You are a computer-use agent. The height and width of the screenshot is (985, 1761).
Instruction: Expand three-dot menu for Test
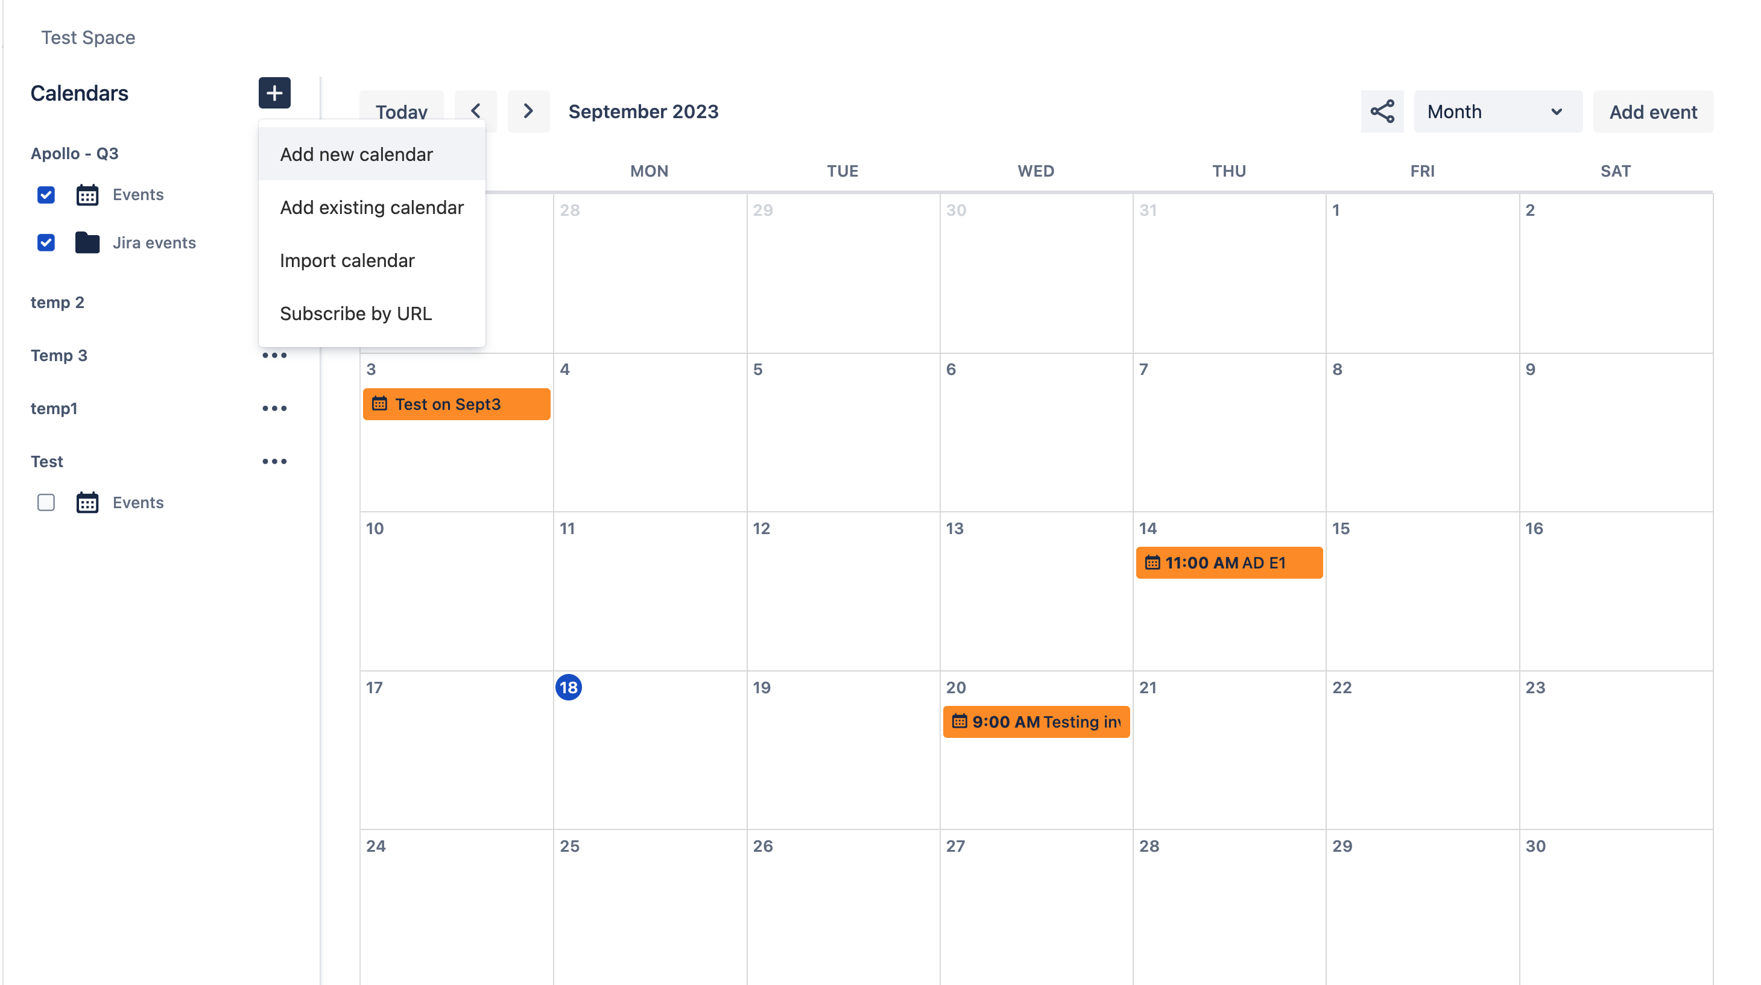point(273,462)
